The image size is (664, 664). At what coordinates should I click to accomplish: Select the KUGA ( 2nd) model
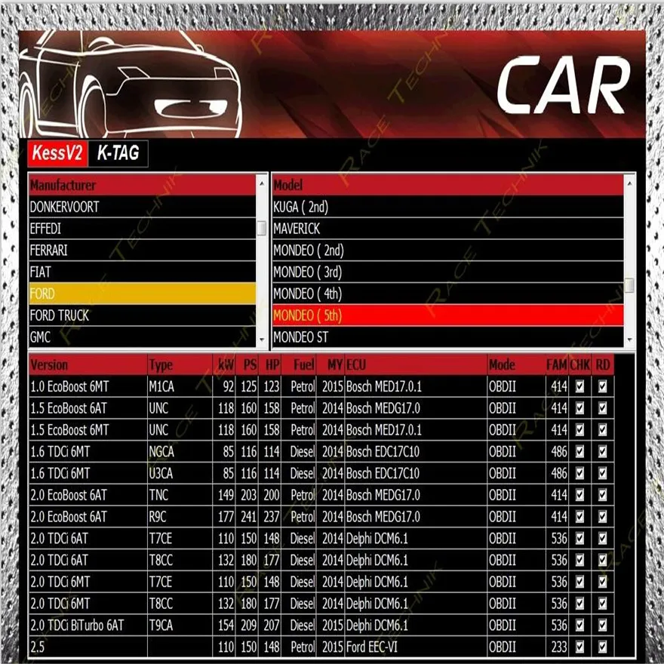[447, 207]
